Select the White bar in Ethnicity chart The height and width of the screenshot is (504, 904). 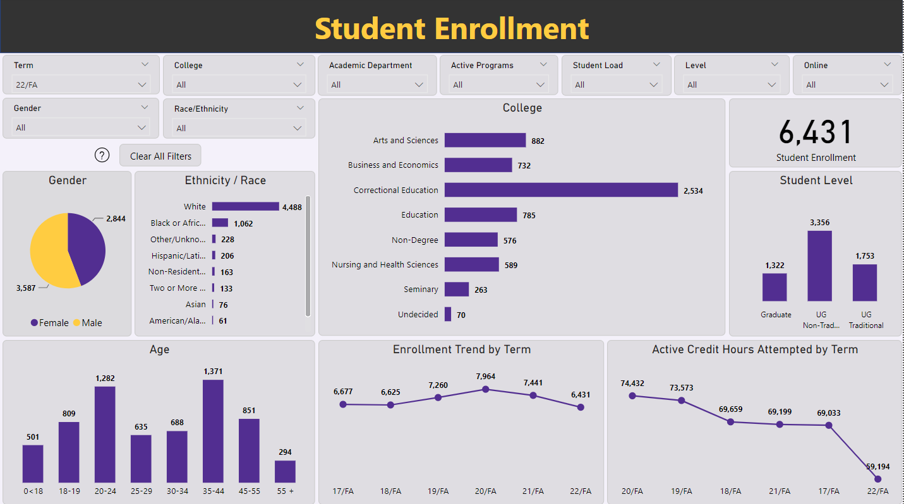point(245,206)
